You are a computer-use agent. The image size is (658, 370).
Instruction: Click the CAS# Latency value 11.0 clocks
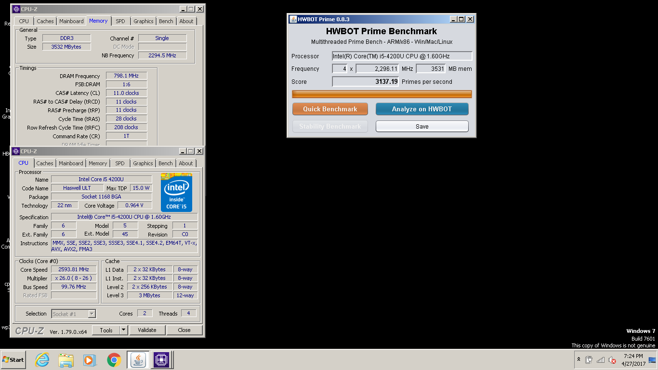pyautogui.click(x=126, y=93)
